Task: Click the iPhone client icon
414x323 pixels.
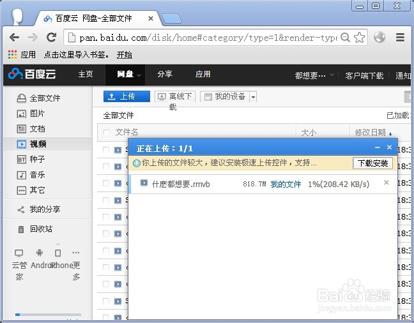Action: (58, 253)
